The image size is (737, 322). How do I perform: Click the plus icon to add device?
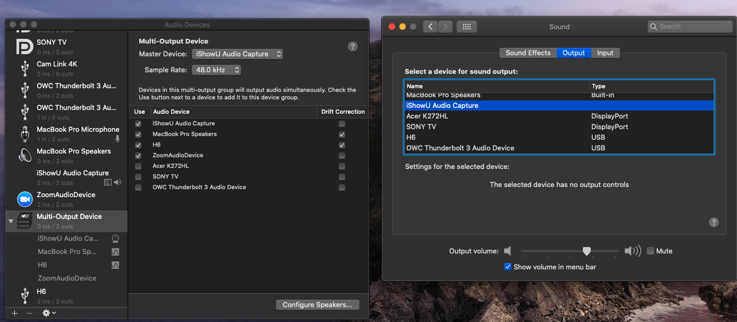pyautogui.click(x=14, y=313)
